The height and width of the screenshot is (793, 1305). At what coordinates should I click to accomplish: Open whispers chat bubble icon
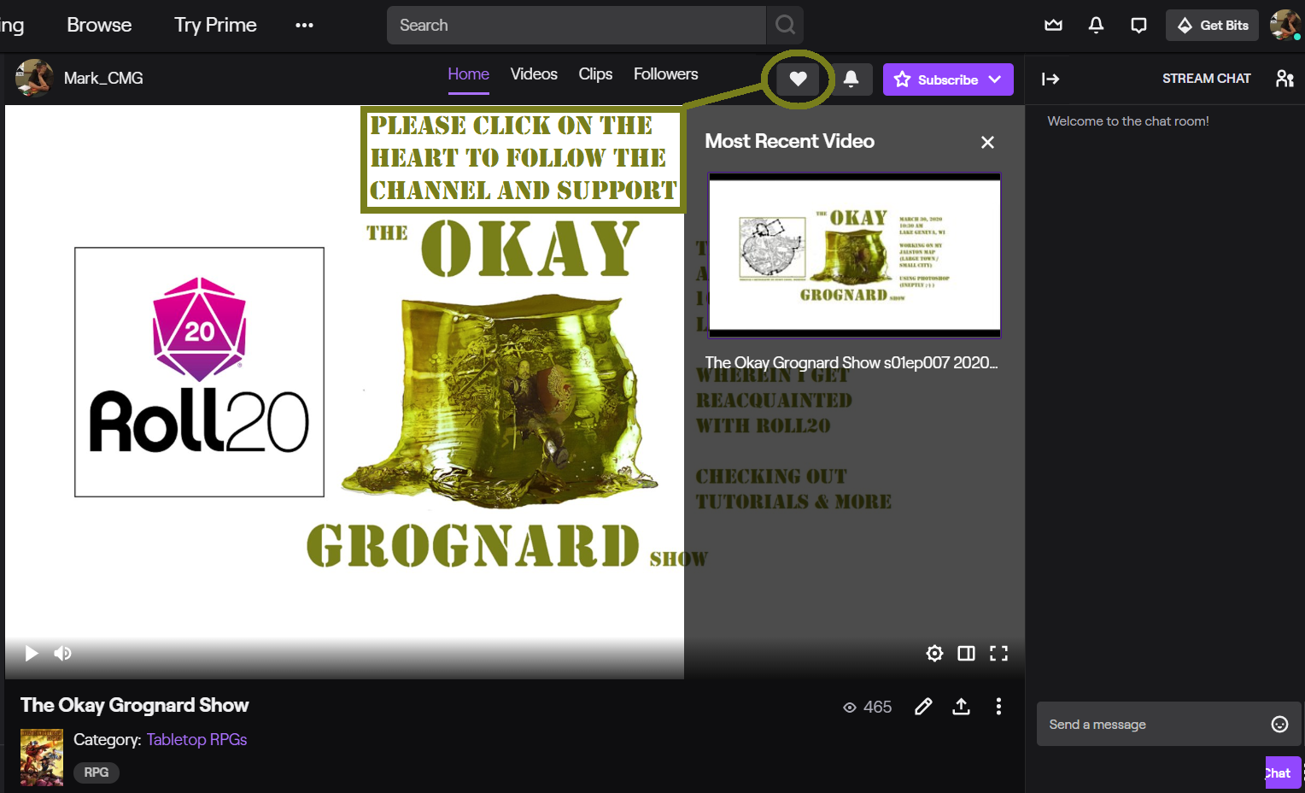pos(1138,26)
